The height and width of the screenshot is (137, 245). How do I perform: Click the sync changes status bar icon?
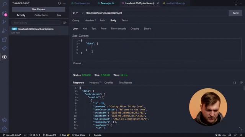tap(25, 135)
